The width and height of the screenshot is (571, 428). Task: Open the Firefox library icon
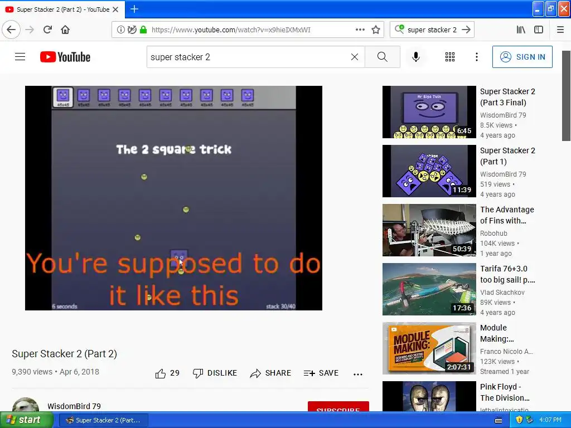pos(521,30)
